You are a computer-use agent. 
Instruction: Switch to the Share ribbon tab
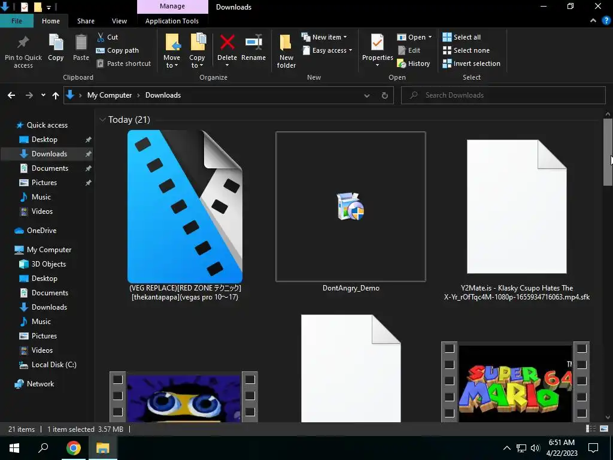pos(86,21)
